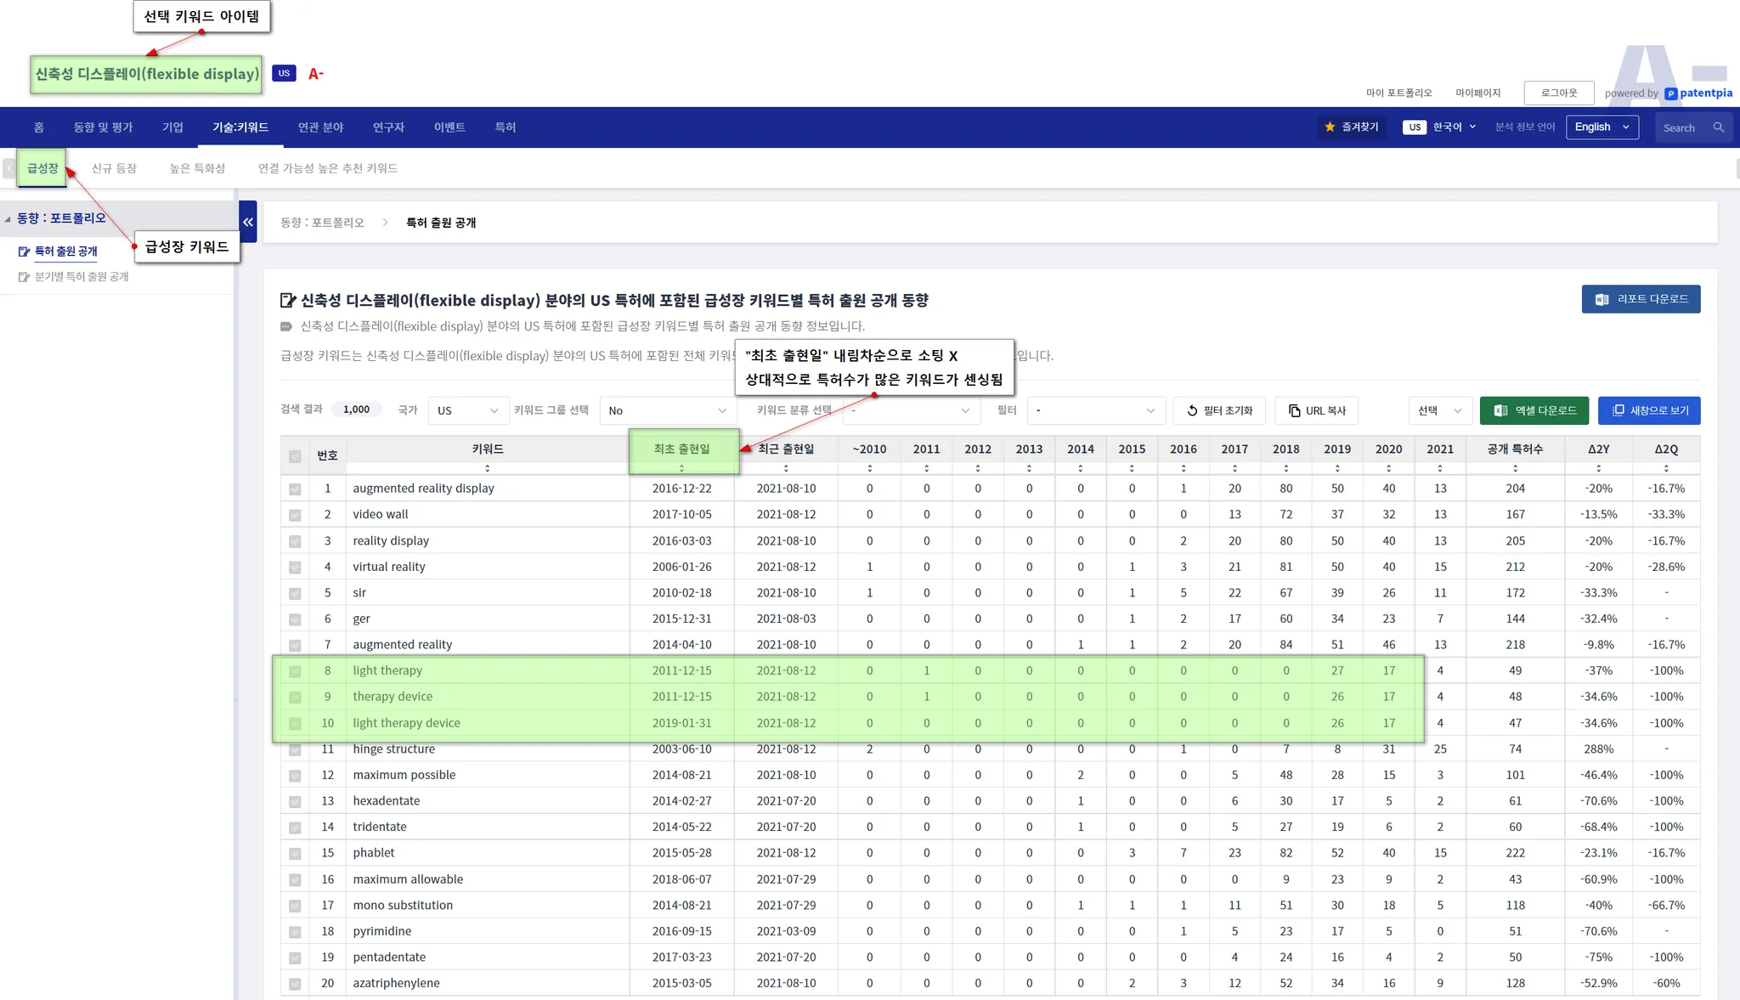Open 분기별 특허 출원 공개 link
The image size is (1740, 1000).
[x=82, y=277]
